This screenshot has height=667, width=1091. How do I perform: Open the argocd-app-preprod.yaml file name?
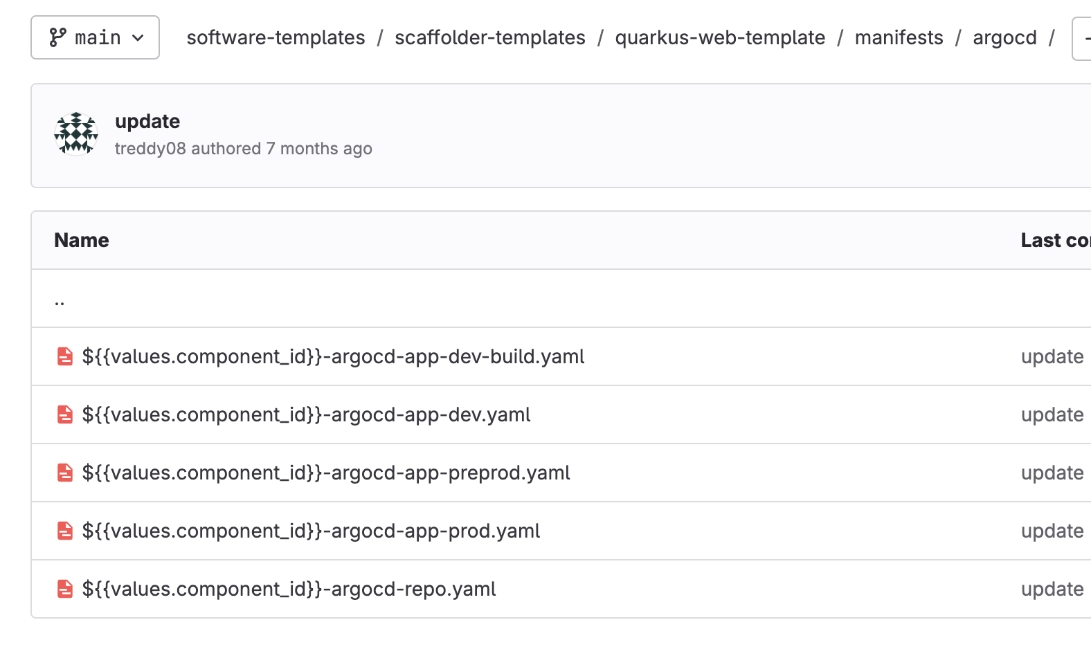click(326, 473)
